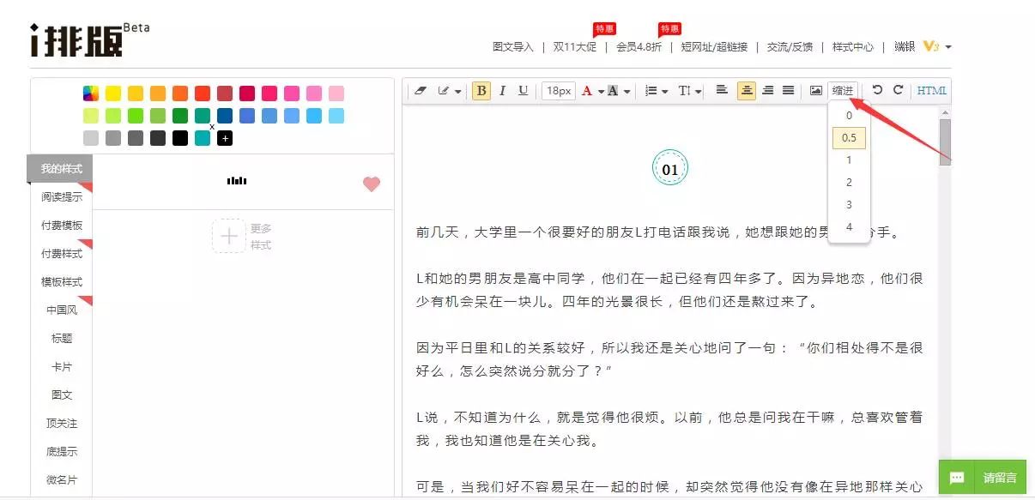Select indent value 2 from dropdown
Screen dimensions: 1035x500
pos(849,182)
